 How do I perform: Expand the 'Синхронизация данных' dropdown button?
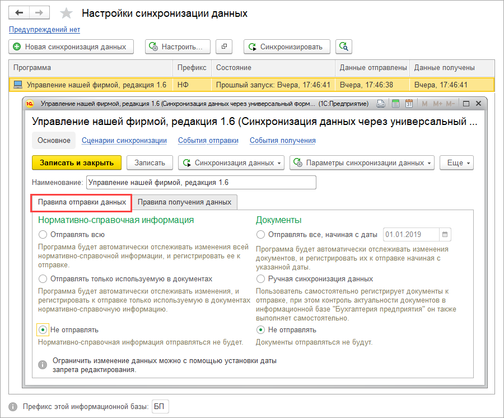[x=231, y=162]
